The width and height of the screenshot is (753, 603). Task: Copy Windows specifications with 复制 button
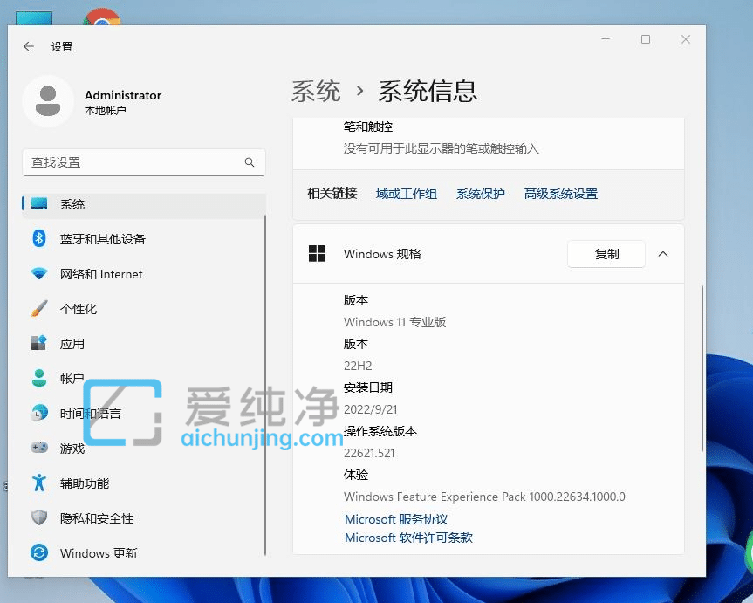[x=606, y=254]
